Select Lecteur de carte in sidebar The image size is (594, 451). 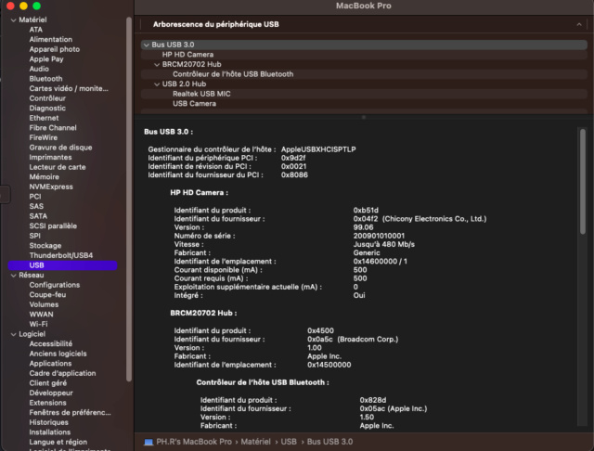58,167
